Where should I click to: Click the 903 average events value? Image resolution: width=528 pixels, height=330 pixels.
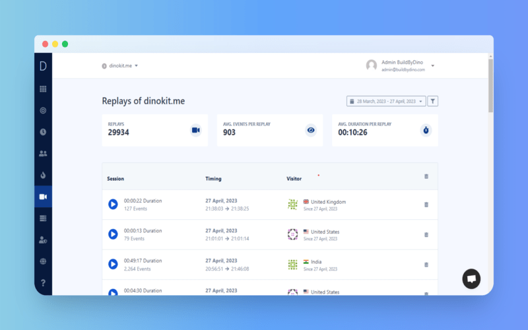click(x=229, y=133)
